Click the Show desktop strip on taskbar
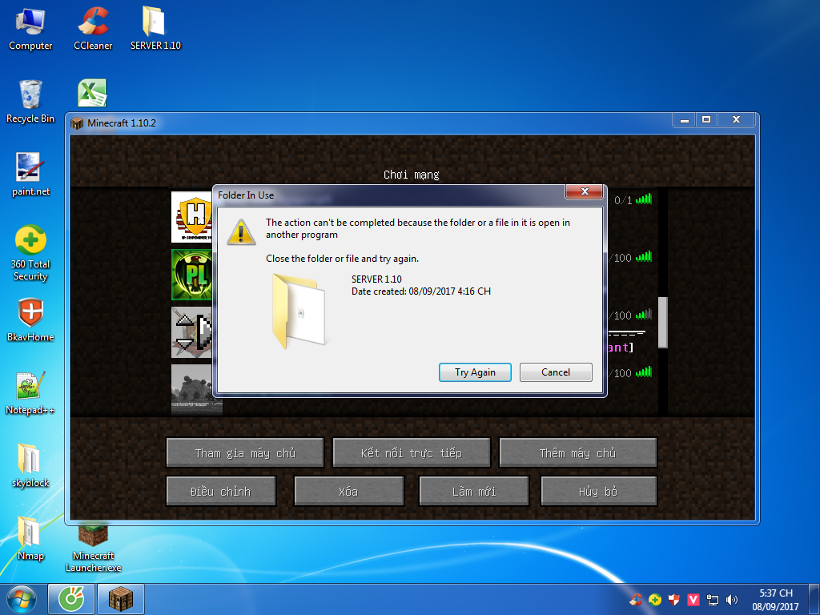This screenshot has width=820, height=615. (x=814, y=599)
